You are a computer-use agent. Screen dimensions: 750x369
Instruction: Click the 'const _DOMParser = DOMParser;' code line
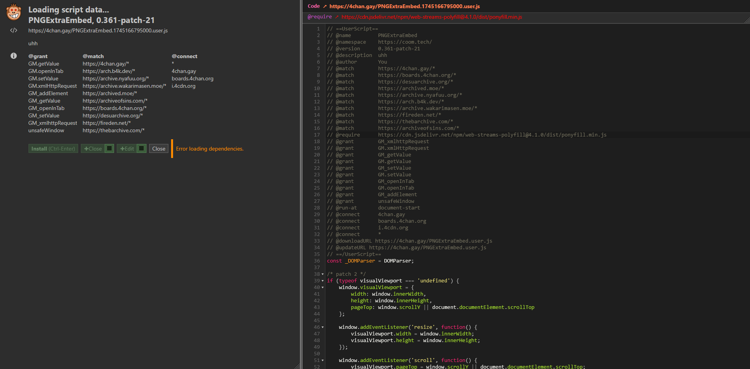370,261
